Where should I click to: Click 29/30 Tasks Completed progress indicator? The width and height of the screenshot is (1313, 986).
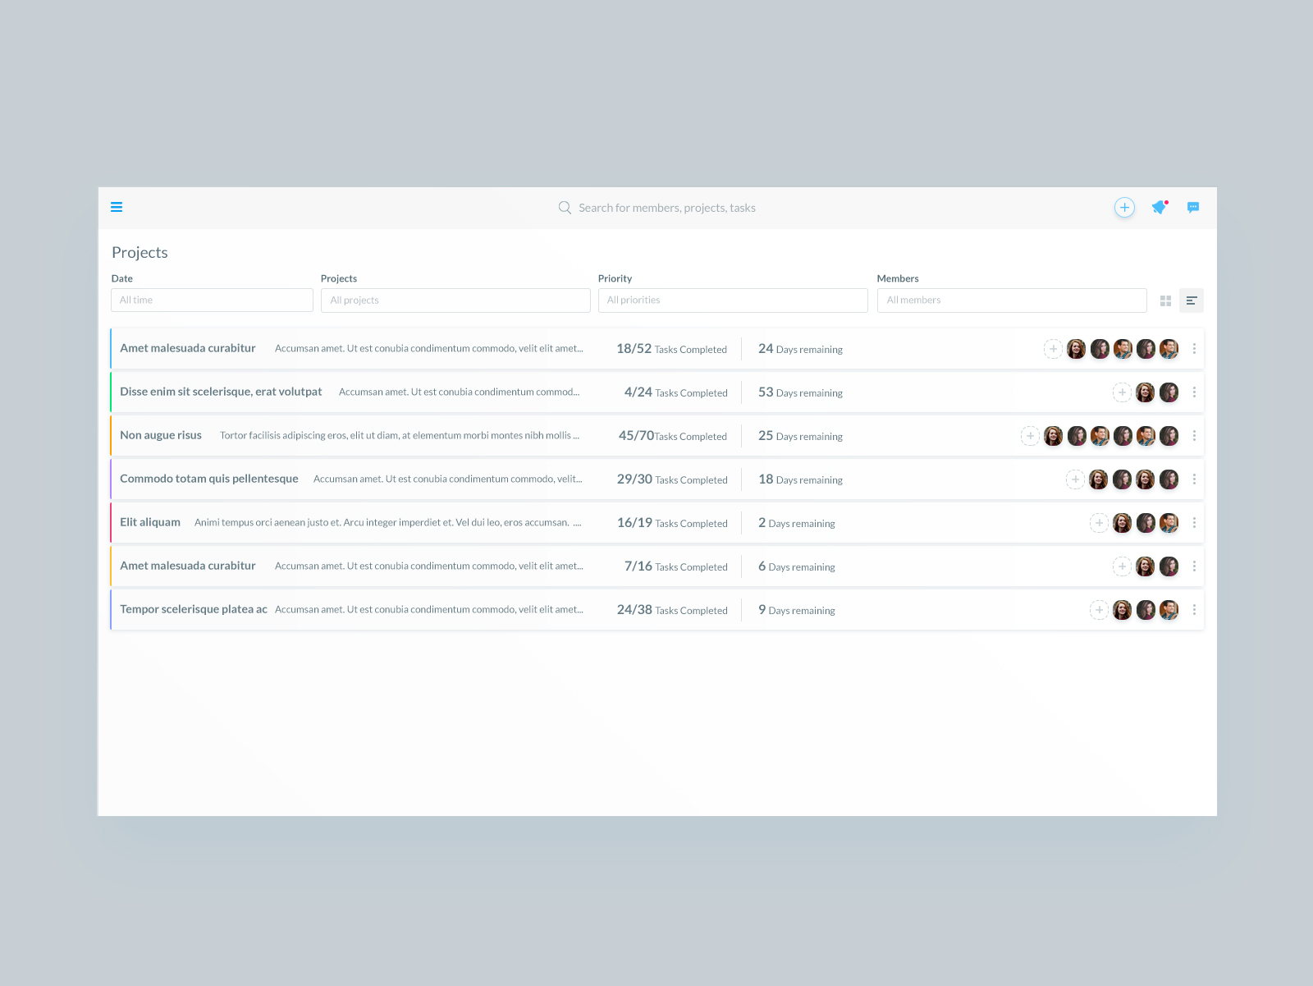tap(672, 479)
